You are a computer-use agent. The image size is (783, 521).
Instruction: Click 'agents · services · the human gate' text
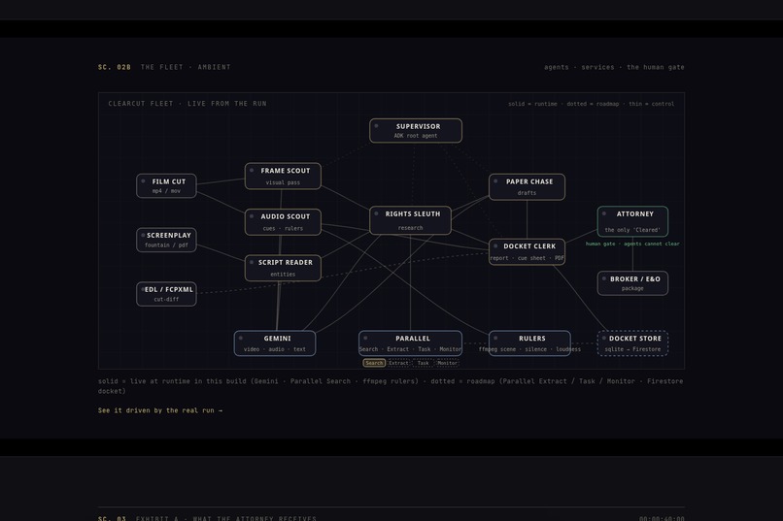pyautogui.click(x=614, y=67)
